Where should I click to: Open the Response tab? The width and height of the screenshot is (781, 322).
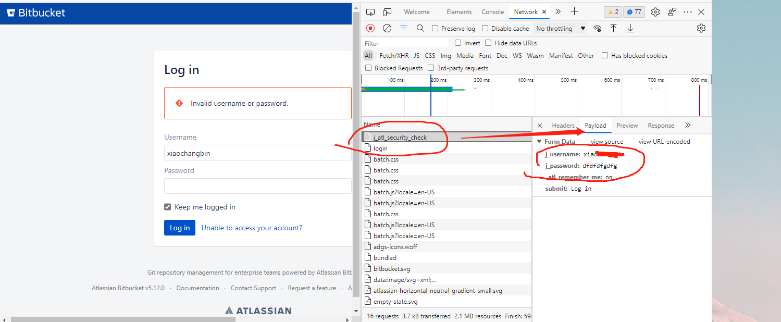coord(661,126)
